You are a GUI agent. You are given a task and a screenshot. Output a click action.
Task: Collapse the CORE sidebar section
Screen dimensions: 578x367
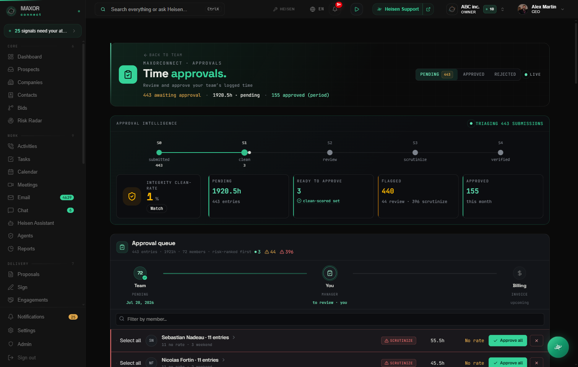click(41, 46)
